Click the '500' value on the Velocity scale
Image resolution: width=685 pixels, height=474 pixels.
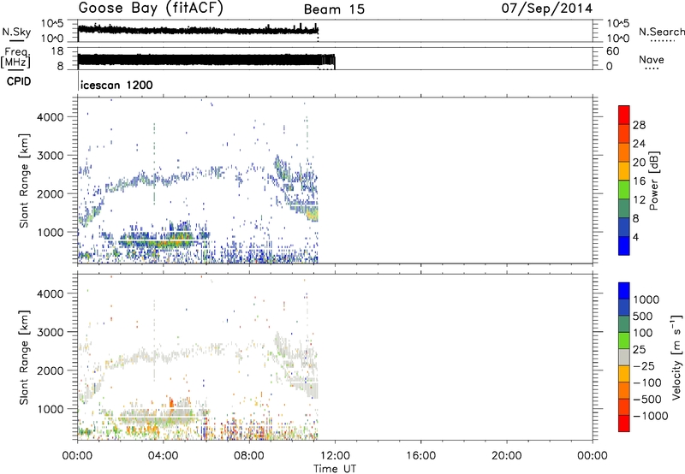pyautogui.click(x=641, y=317)
